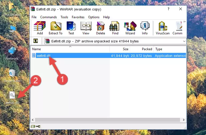Open the Favorites menu
This screenshot has height=135, width=206.
point(78,17)
